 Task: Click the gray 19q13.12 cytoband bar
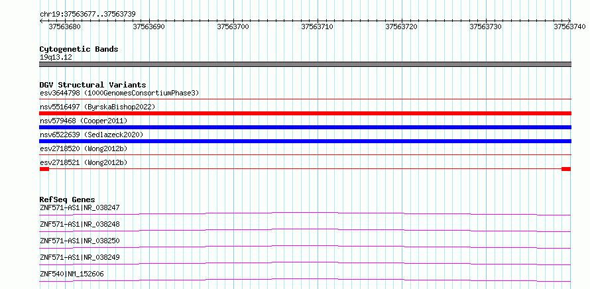pyautogui.click(x=306, y=64)
